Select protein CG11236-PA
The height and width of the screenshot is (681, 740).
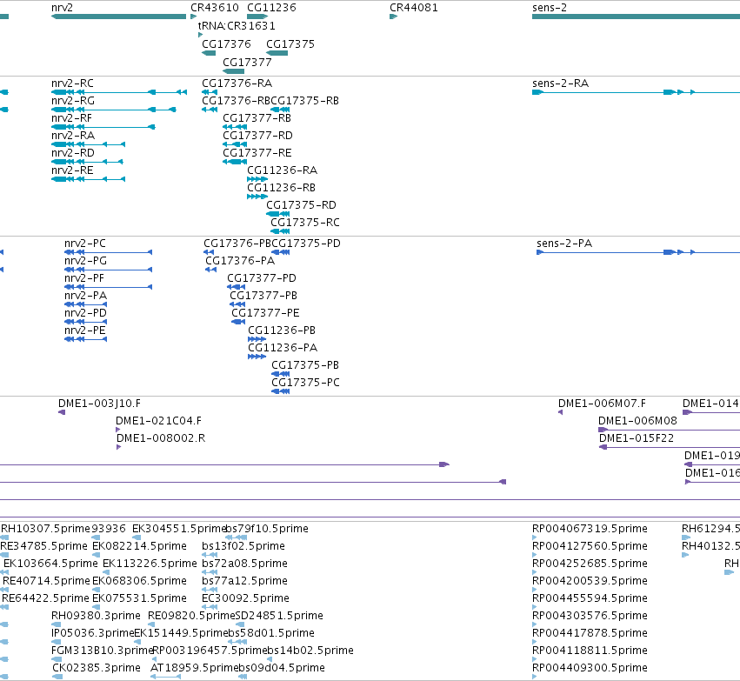283,348
